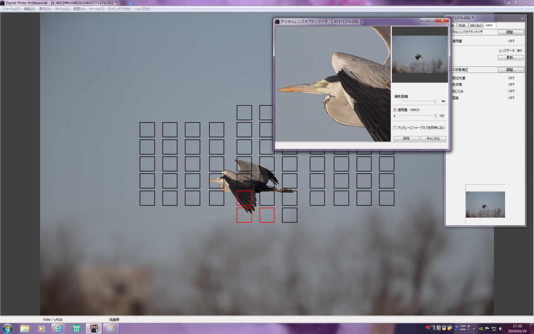Open the Windows Start menu
534x334 pixels.
pyautogui.click(x=7, y=328)
